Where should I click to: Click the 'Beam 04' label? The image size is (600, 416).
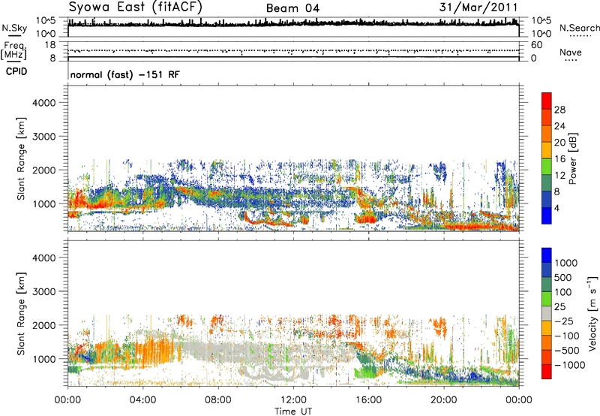292,8
